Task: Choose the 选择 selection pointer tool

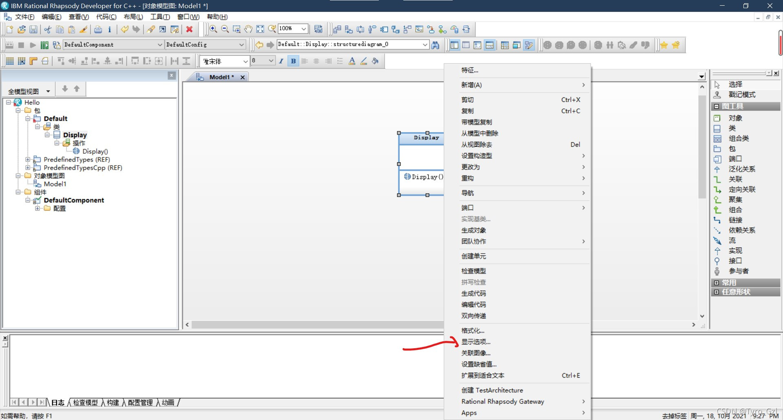Action: (735, 84)
